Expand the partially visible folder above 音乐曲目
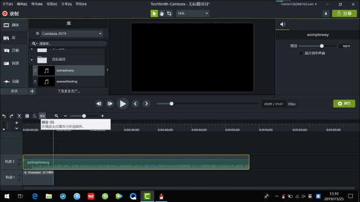This screenshot has height=202, width=360. [32, 49]
